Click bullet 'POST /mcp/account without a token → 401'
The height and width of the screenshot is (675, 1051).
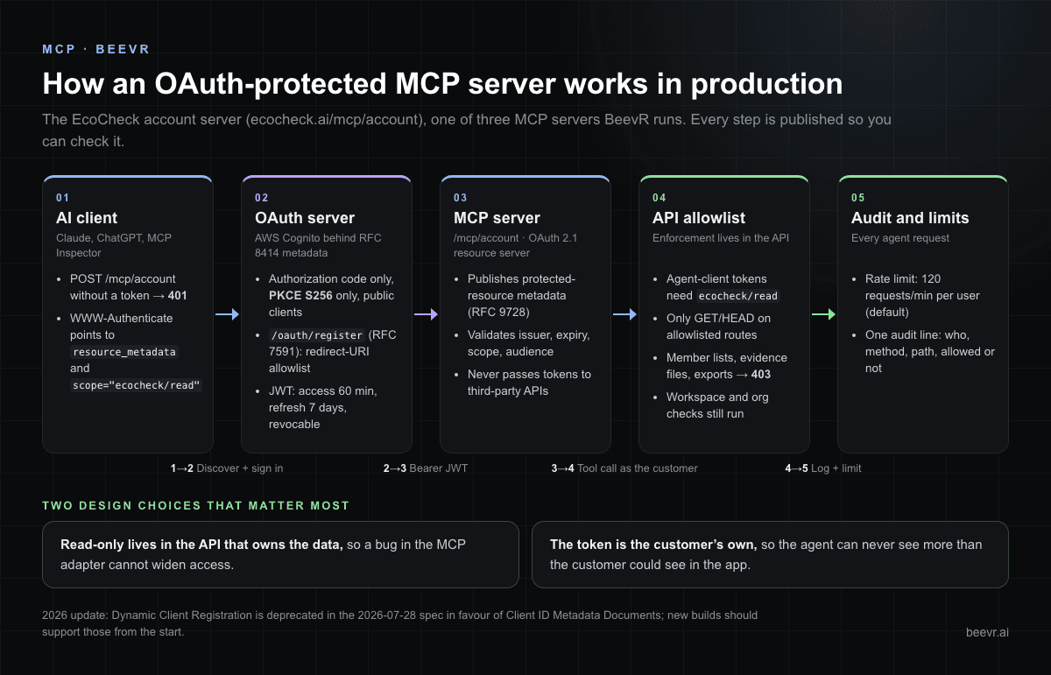tap(130, 287)
